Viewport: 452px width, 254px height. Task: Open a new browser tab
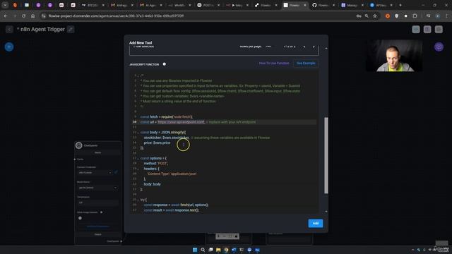click(x=400, y=5)
